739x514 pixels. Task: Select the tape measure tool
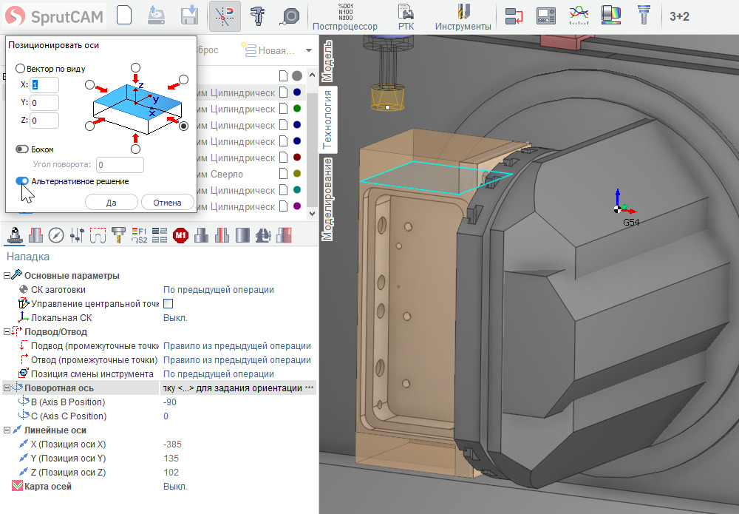(x=290, y=16)
